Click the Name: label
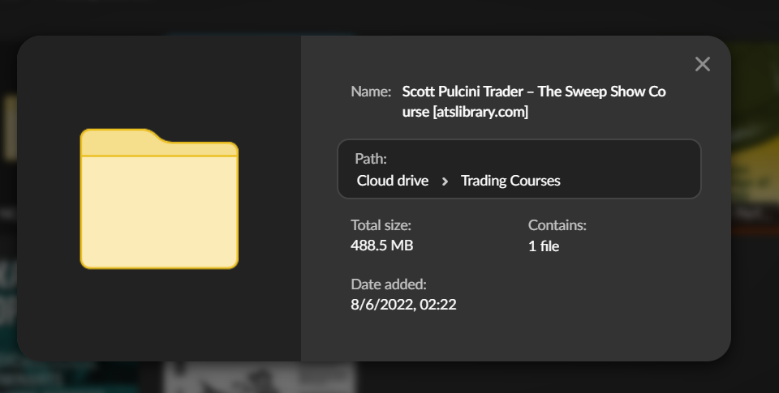779x393 pixels. point(371,92)
